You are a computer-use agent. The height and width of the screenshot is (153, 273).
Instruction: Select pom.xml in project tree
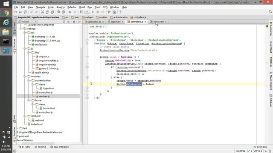point(24,136)
